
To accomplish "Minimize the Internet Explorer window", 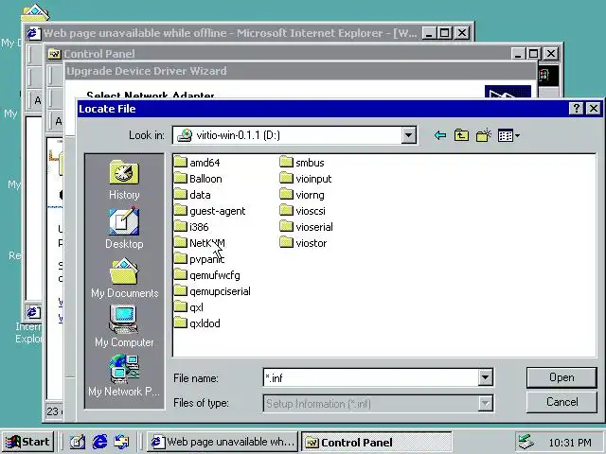I will coord(429,33).
